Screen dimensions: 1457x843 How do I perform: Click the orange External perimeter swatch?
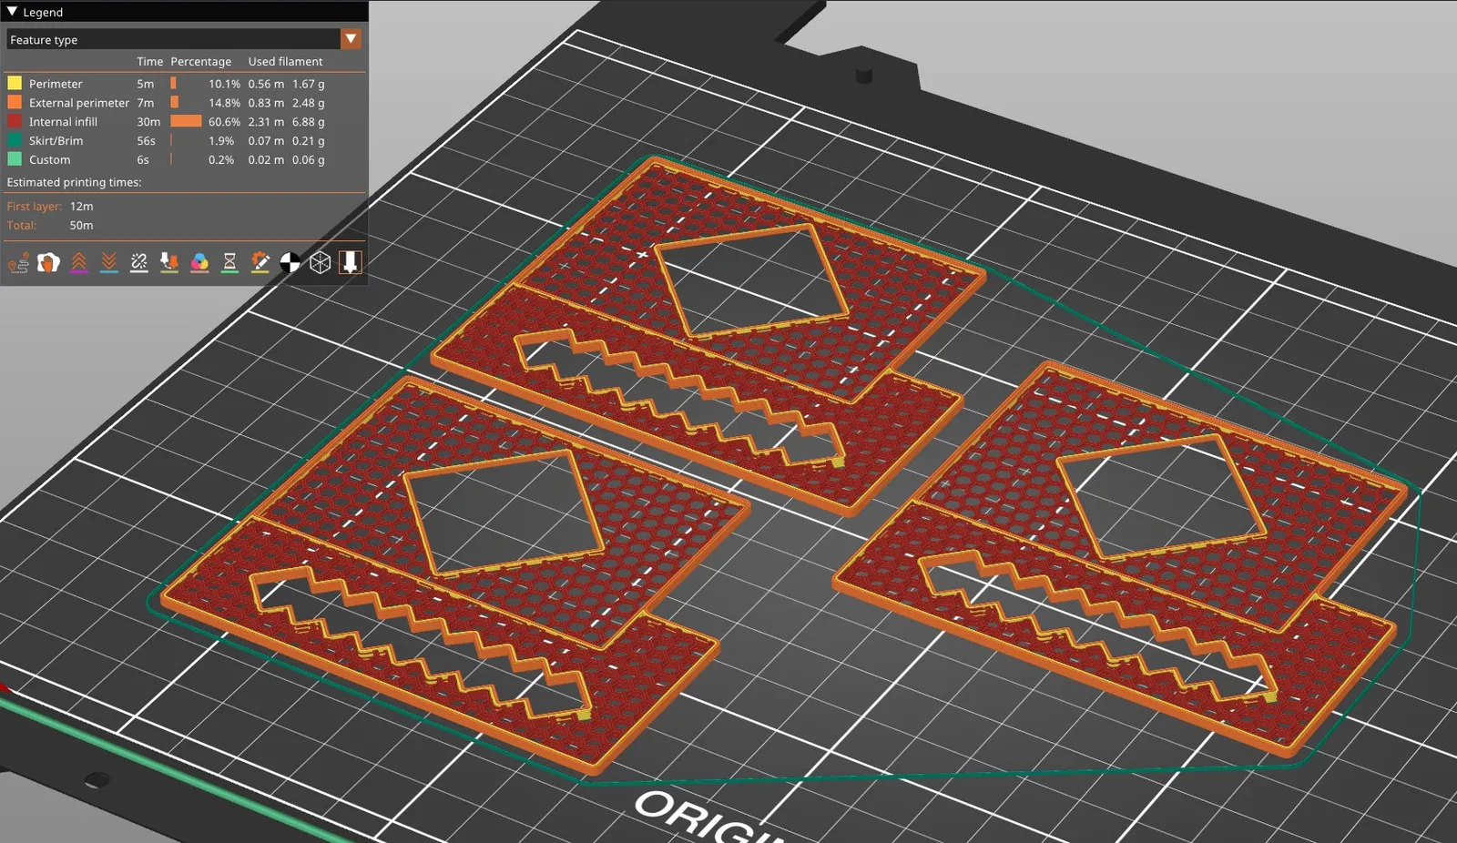pos(15,102)
